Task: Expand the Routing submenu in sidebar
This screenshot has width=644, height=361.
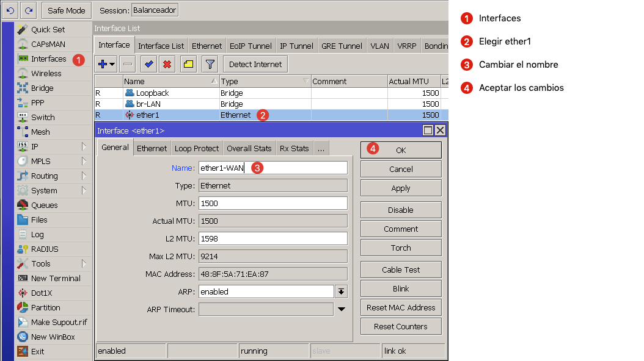Action: (x=84, y=176)
